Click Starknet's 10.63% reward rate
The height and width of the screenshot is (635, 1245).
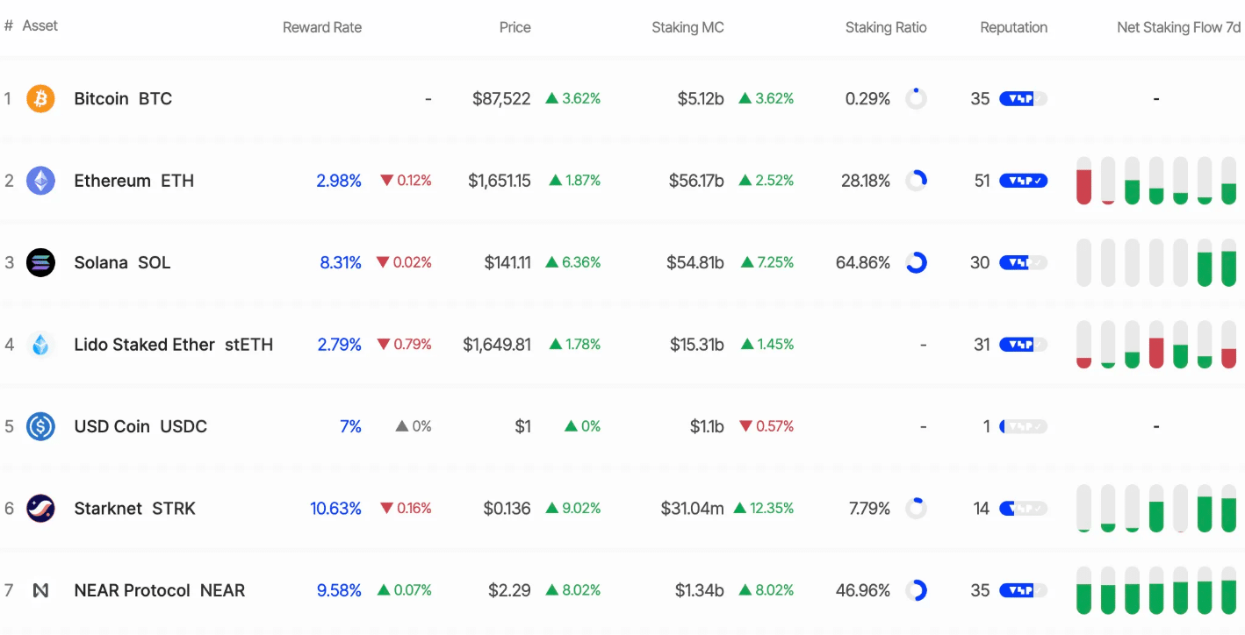(x=336, y=509)
